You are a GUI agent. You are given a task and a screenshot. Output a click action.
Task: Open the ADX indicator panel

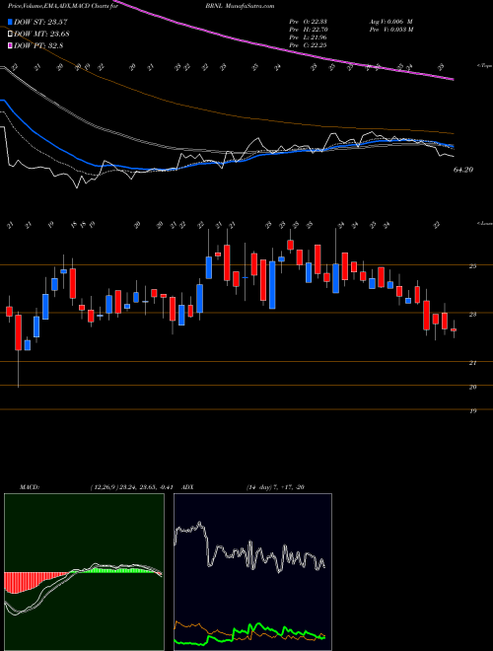pos(252,572)
